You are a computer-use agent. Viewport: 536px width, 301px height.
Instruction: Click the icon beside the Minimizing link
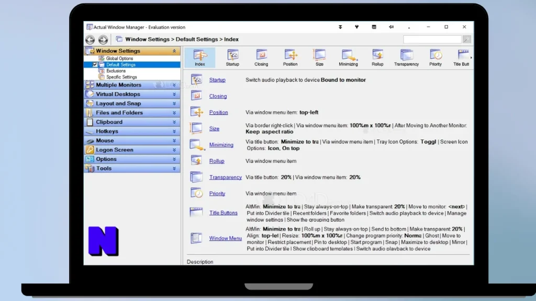tap(197, 145)
